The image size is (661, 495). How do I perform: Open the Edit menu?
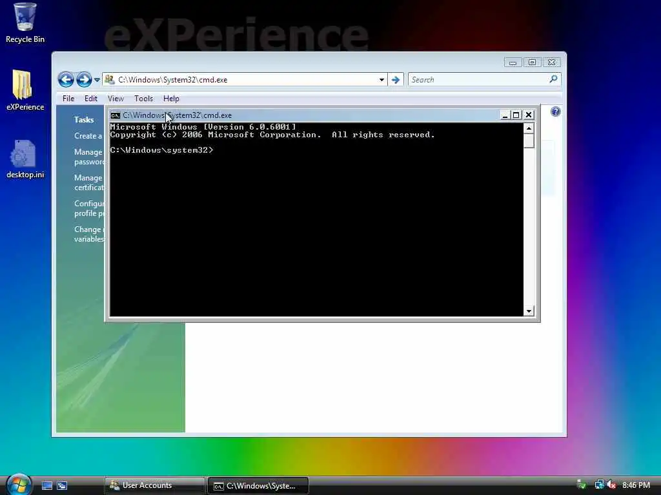tap(90, 99)
